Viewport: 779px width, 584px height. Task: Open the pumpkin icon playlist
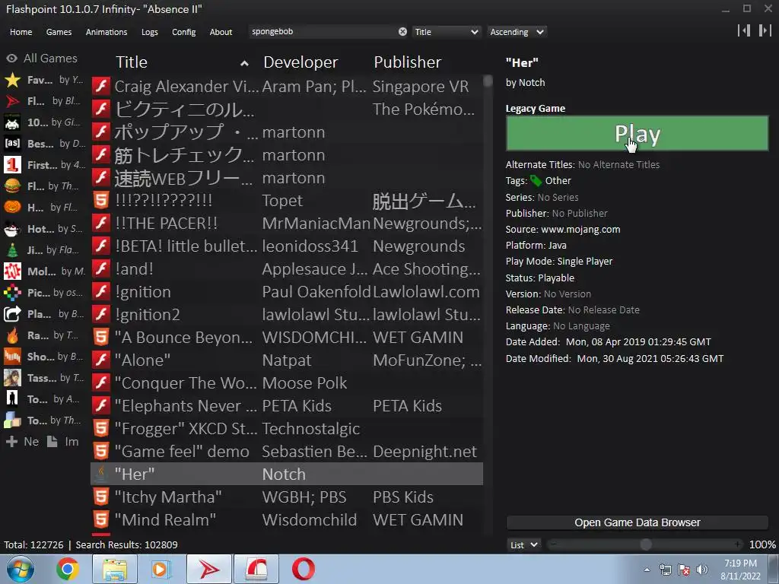click(x=12, y=208)
